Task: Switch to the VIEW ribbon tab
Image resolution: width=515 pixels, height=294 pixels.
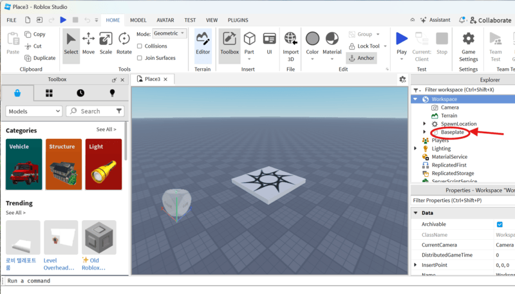Action: tap(212, 20)
